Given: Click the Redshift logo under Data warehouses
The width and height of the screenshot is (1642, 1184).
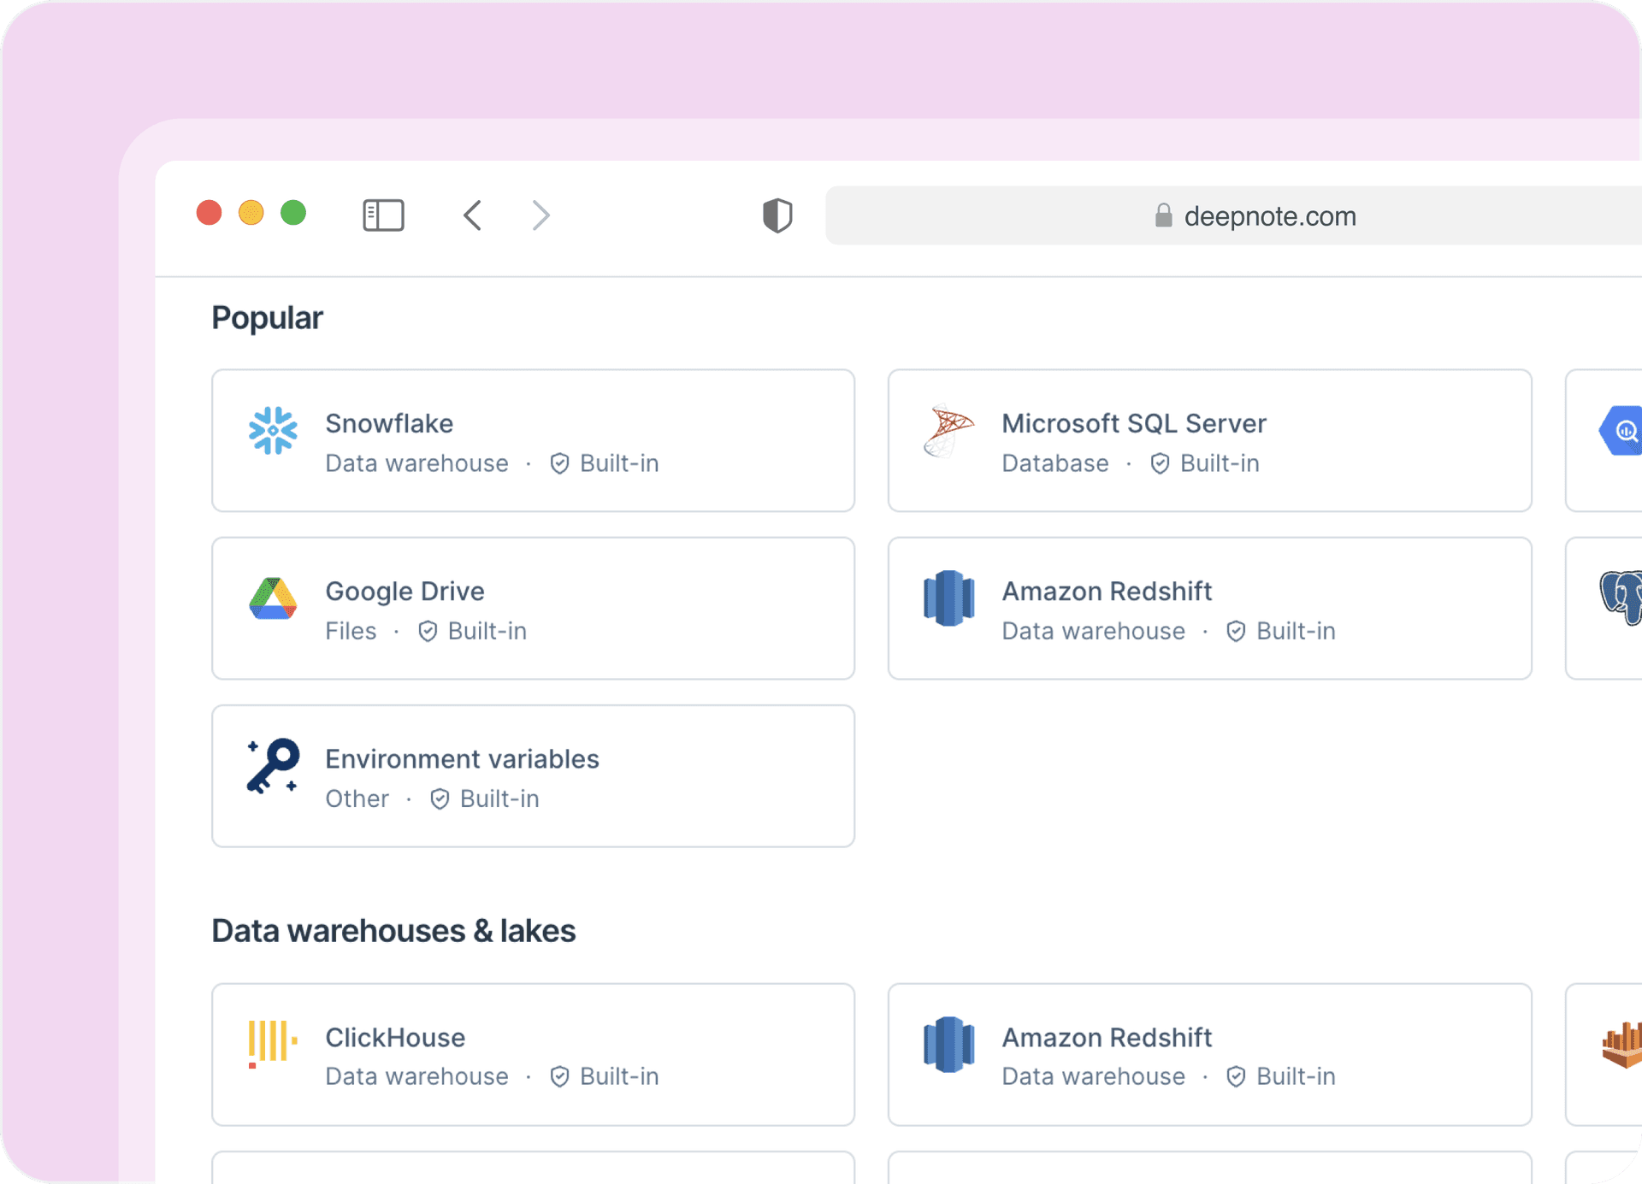Looking at the screenshot, I should tap(948, 1044).
